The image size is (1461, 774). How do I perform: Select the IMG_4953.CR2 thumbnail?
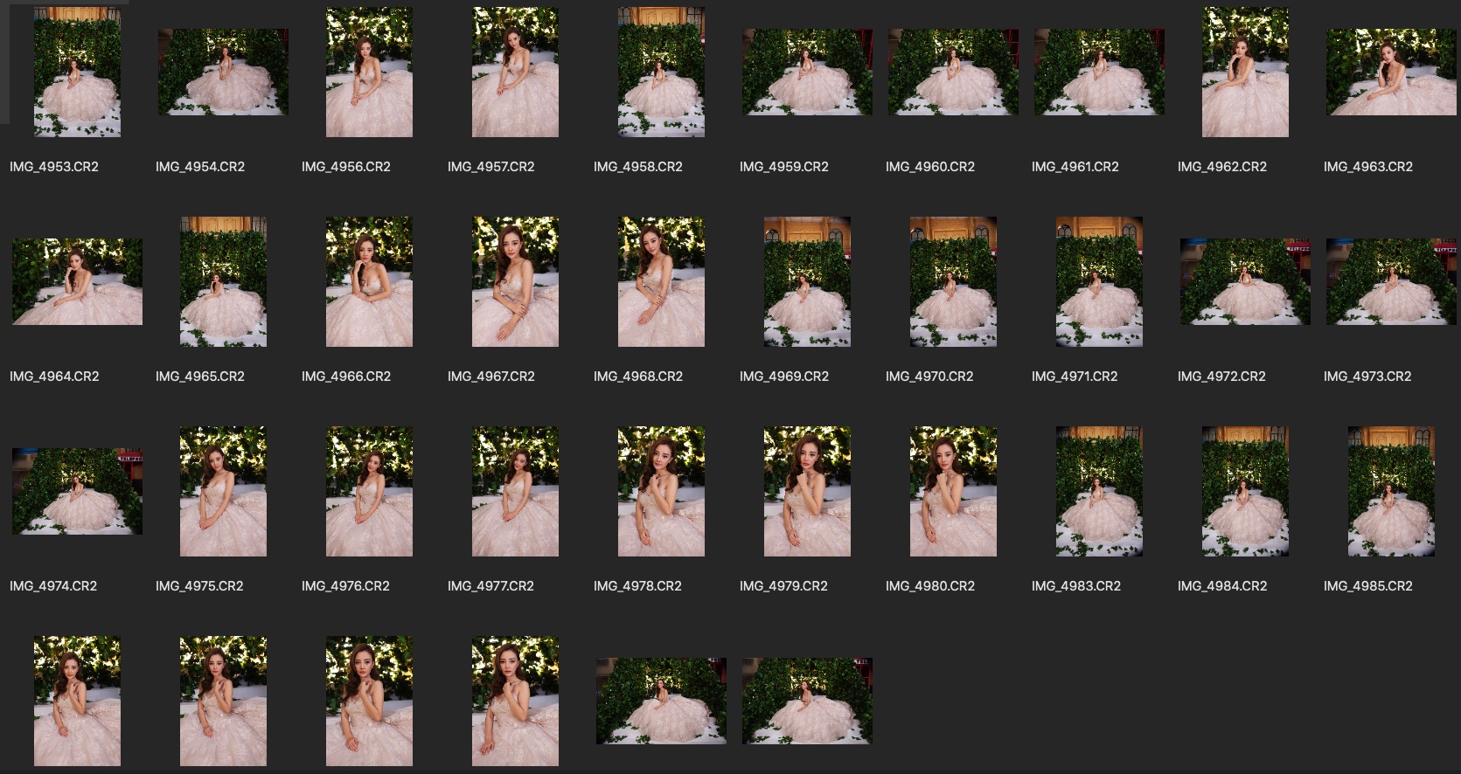(77, 73)
